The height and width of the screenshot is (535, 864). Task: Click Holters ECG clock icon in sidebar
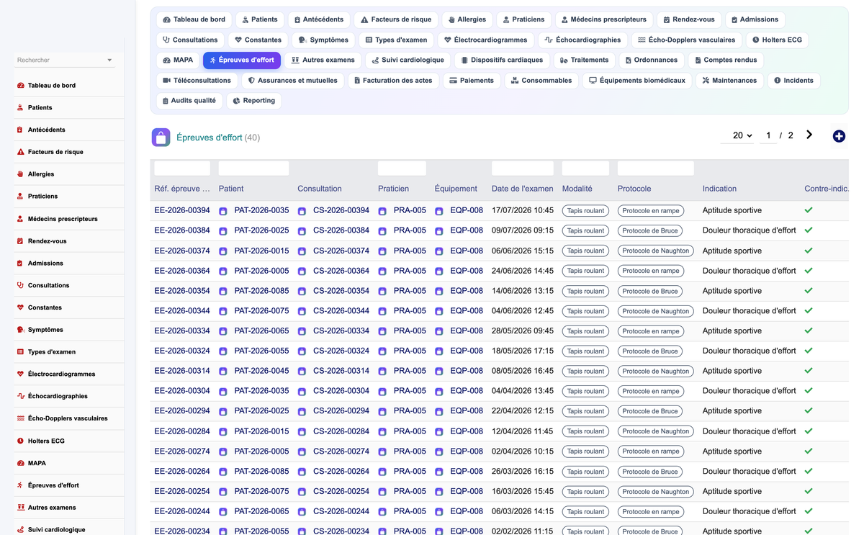20,441
